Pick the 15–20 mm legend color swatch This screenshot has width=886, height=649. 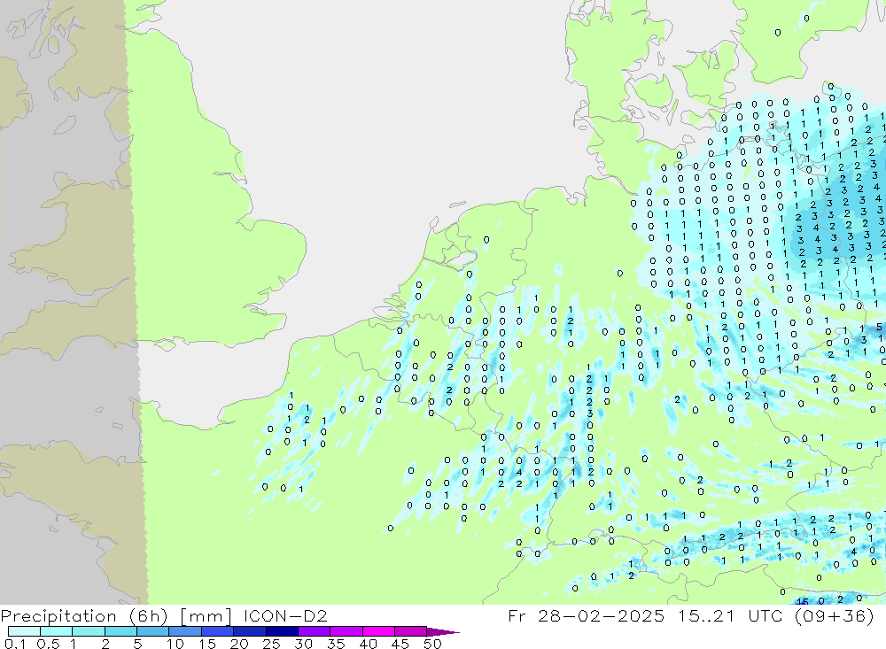218,631
